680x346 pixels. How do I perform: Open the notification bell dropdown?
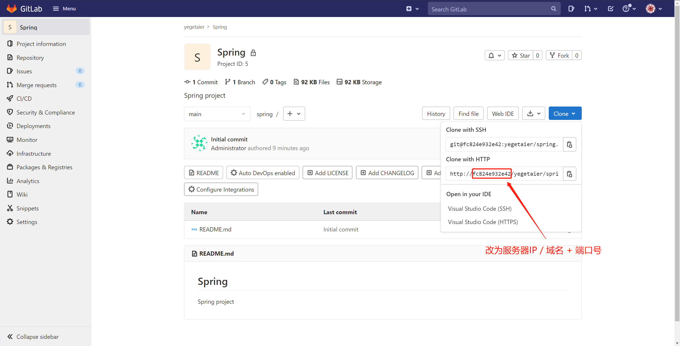tap(494, 56)
